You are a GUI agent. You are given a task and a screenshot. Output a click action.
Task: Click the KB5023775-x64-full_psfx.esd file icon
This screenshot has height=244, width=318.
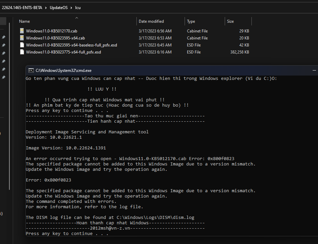[x=22, y=52]
